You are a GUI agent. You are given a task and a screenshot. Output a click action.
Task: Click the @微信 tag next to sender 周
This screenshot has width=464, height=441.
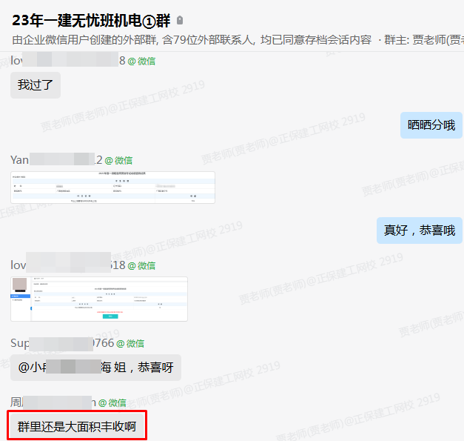tap(112, 402)
